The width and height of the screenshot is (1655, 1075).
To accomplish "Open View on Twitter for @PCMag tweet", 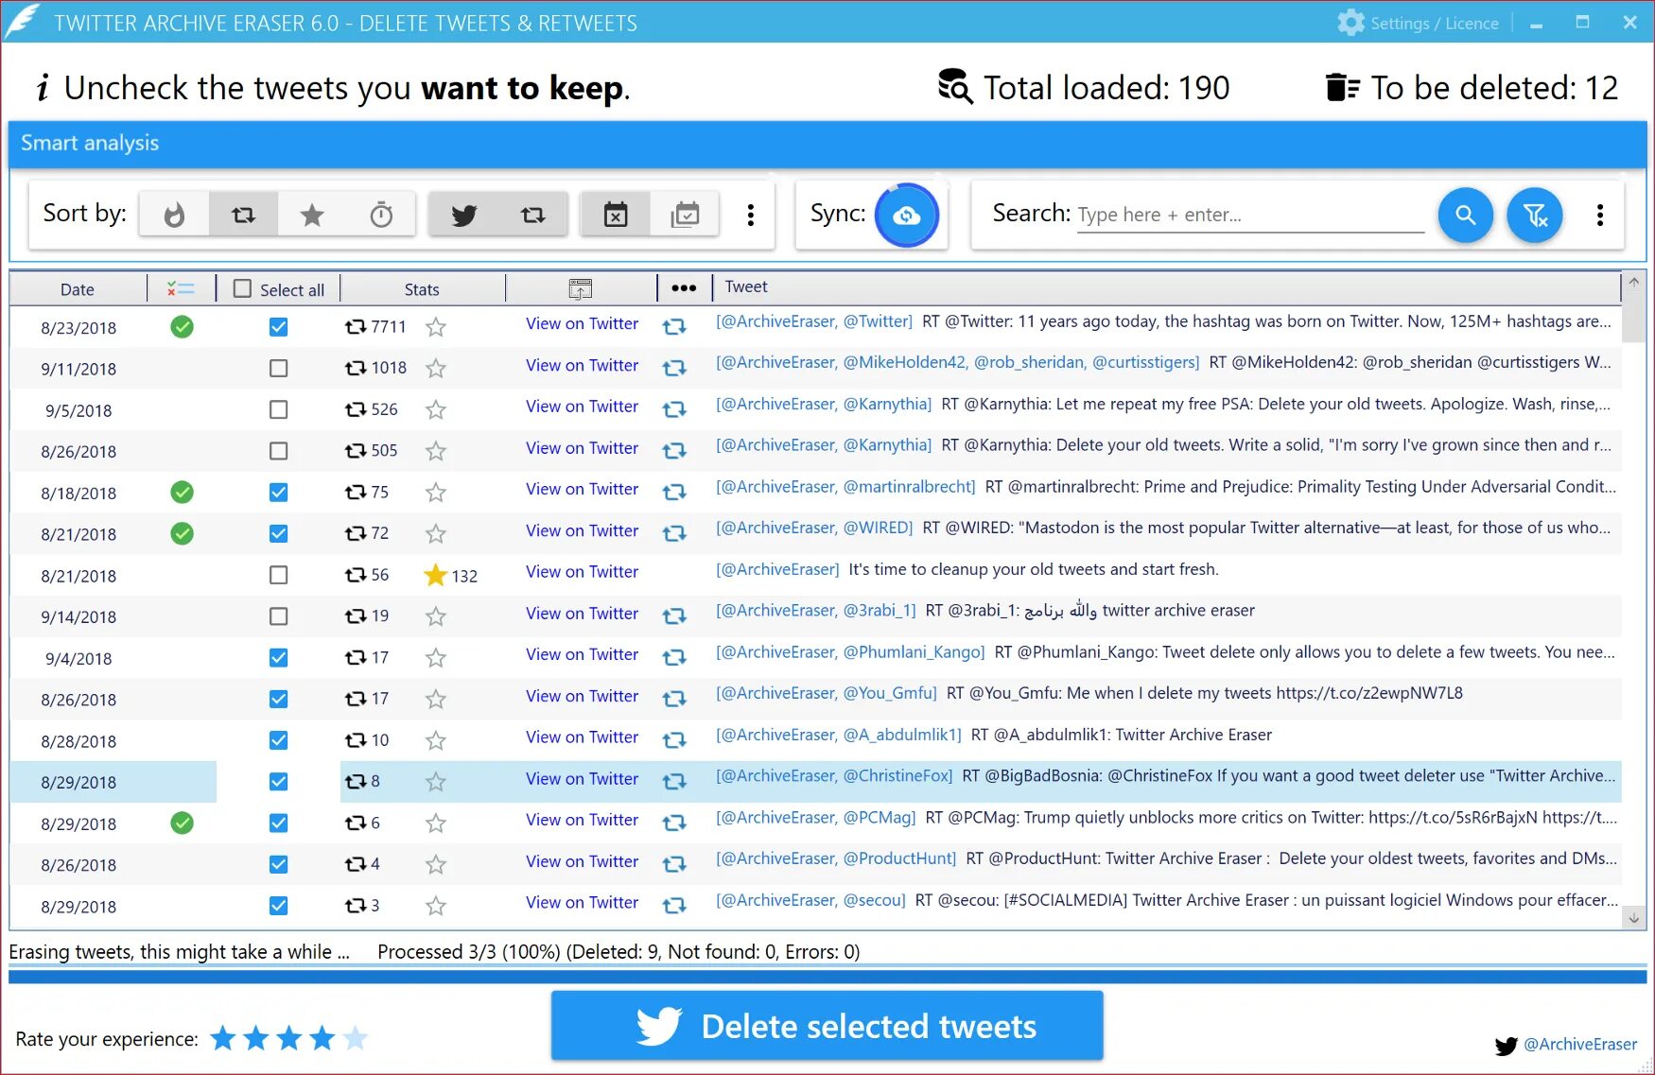I will 582,820.
